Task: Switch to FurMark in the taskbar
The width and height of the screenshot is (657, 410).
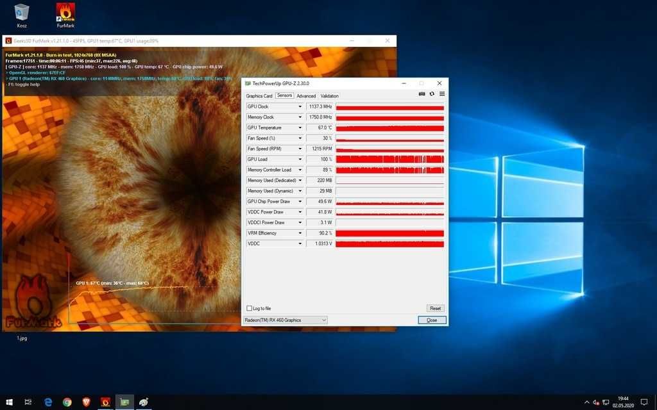Action: (106, 402)
